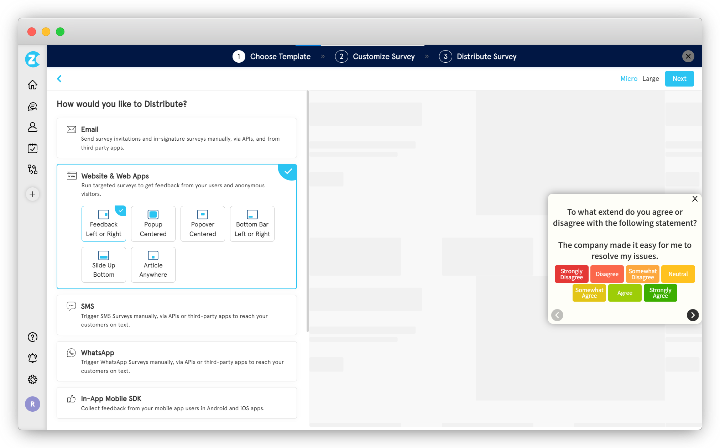The height and width of the screenshot is (448, 720).
Task: Go to Customize Survey step
Action: click(x=375, y=56)
